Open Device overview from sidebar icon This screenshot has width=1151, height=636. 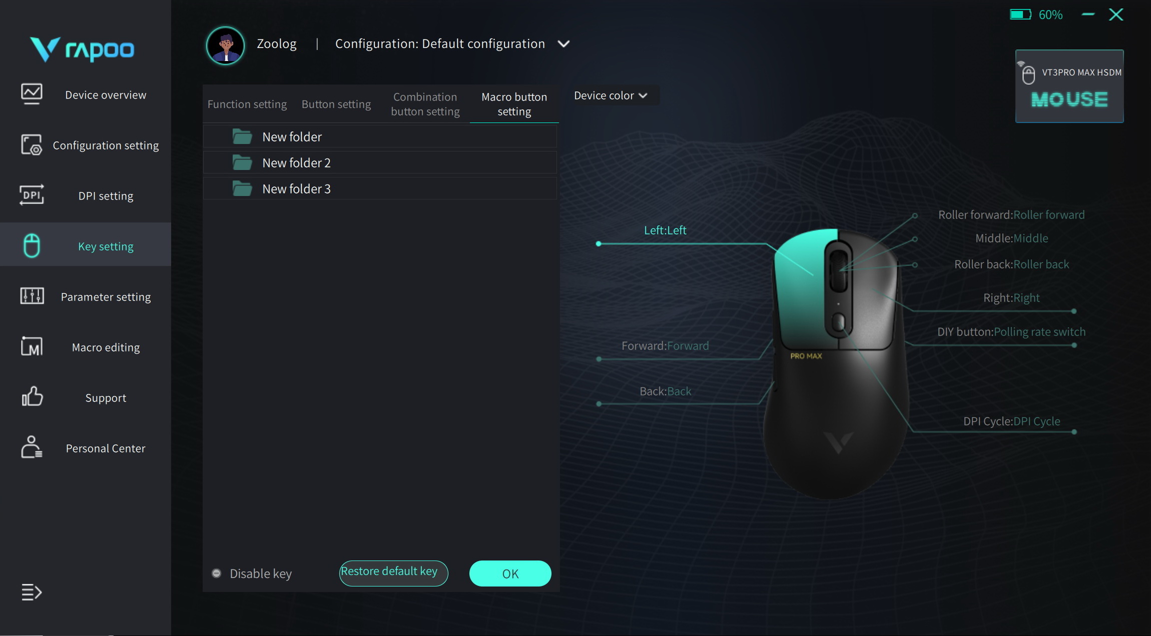pyautogui.click(x=32, y=94)
